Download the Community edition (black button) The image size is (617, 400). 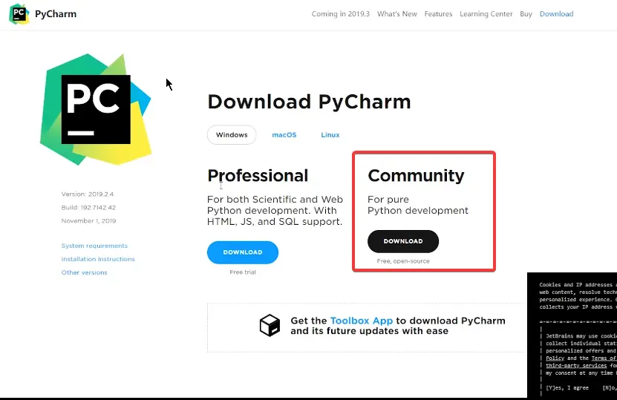click(x=403, y=241)
